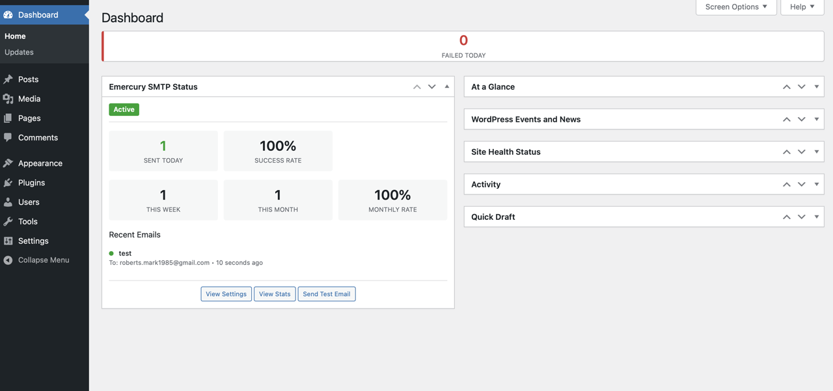
Task: Toggle the Emercury SMTP Status widget closed
Action: tap(446, 86)
